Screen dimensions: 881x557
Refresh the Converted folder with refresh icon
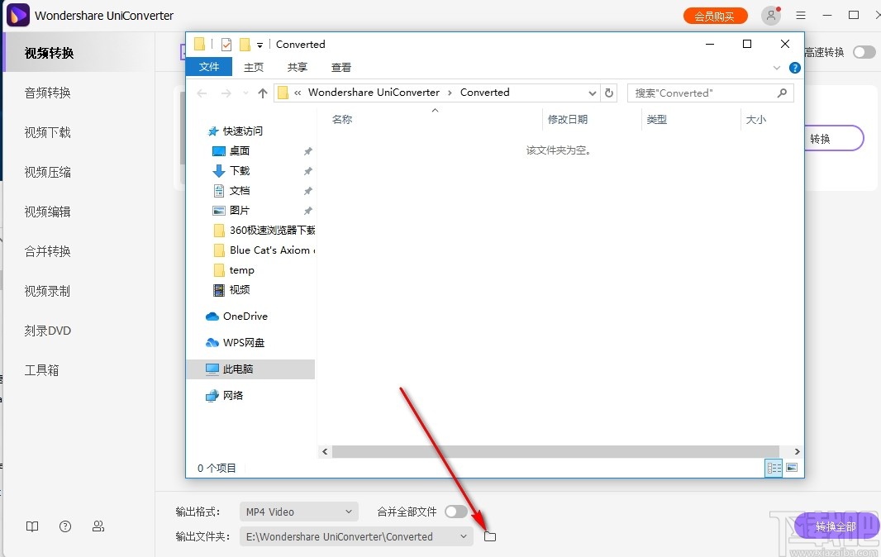coord(609,93)
